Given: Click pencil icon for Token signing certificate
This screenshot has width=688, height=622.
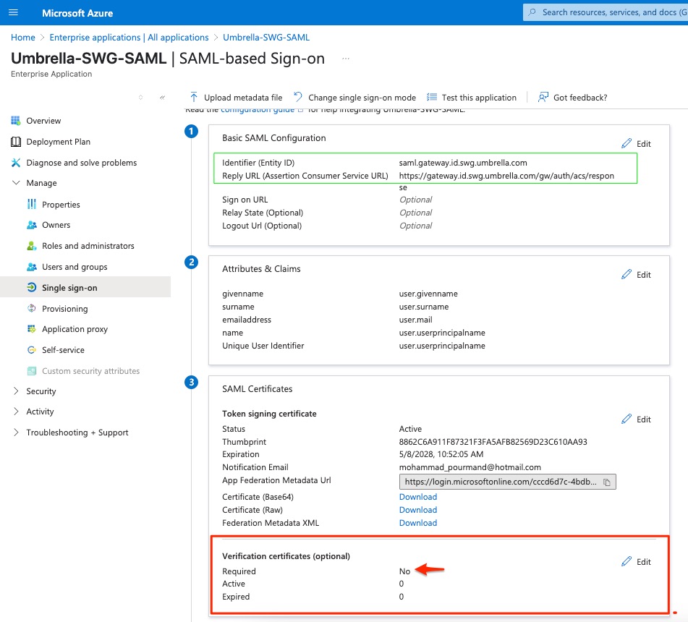Looking at the screenshot, I should pyautogui.click(x=627, y=419).
